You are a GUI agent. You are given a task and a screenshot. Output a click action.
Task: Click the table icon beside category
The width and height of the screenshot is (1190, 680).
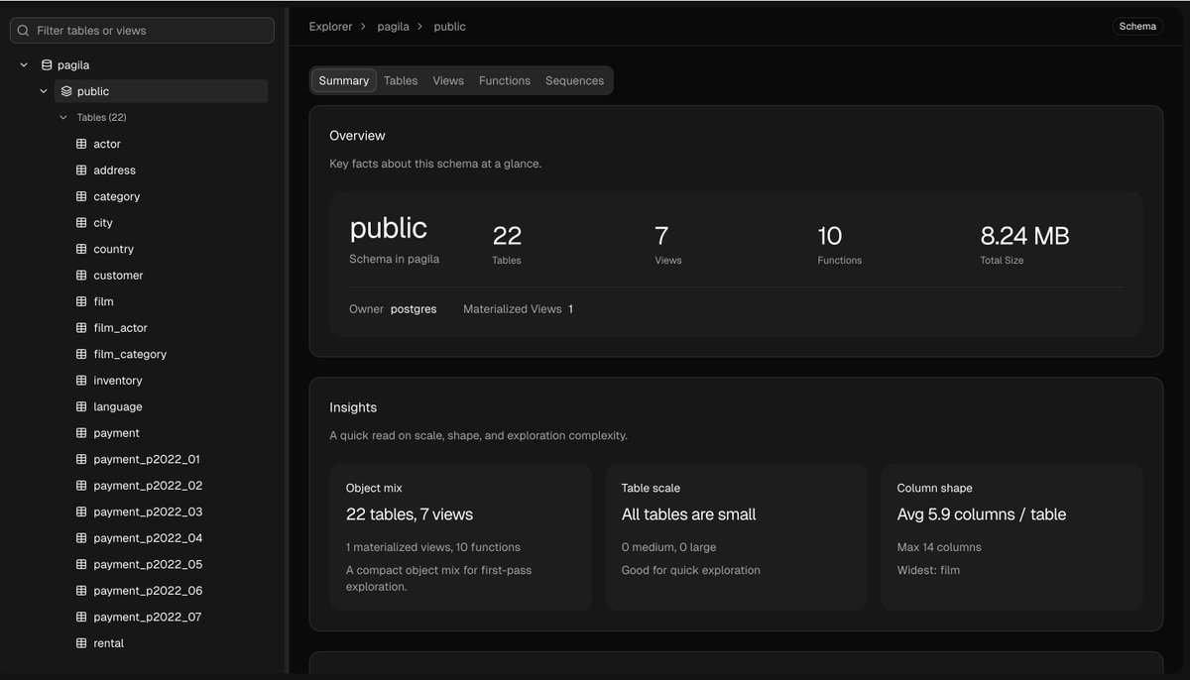tap(81, 196)
